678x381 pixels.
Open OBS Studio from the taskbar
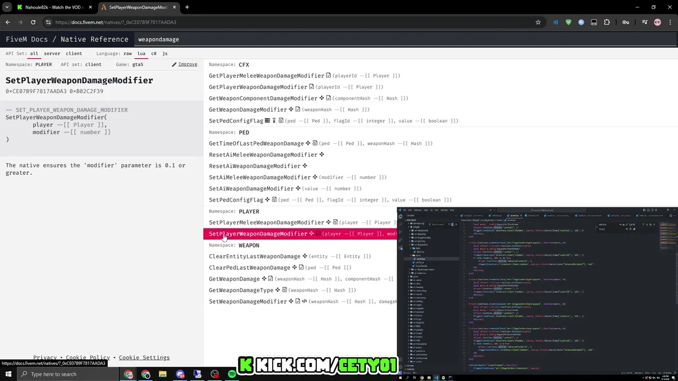pos(215,374)
